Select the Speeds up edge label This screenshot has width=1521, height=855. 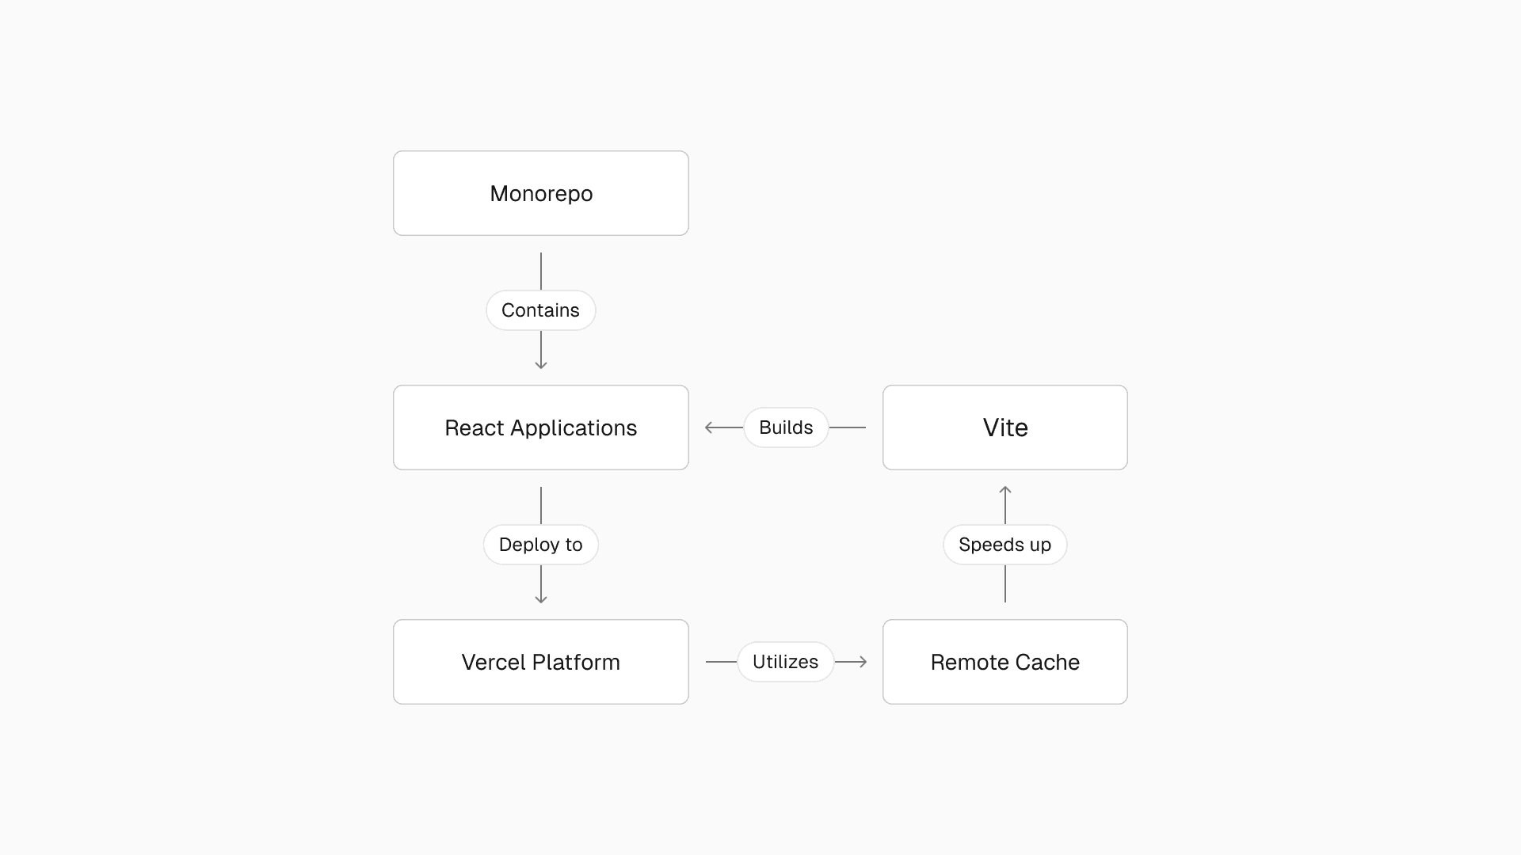pyautogui.click(x=1004, y=545)
